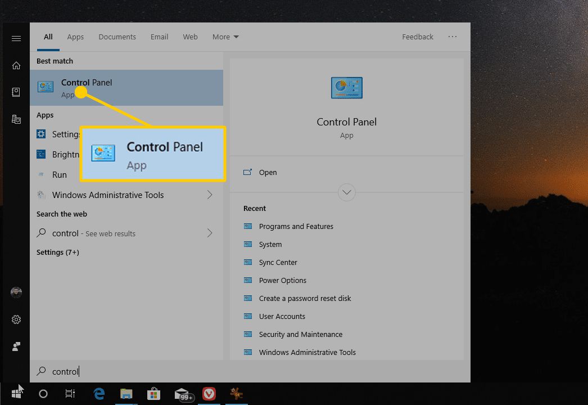Expand the chevron below the Open action
Image resolution: width=588 pixels, height=405 pixels.
(x=347, y=192)
